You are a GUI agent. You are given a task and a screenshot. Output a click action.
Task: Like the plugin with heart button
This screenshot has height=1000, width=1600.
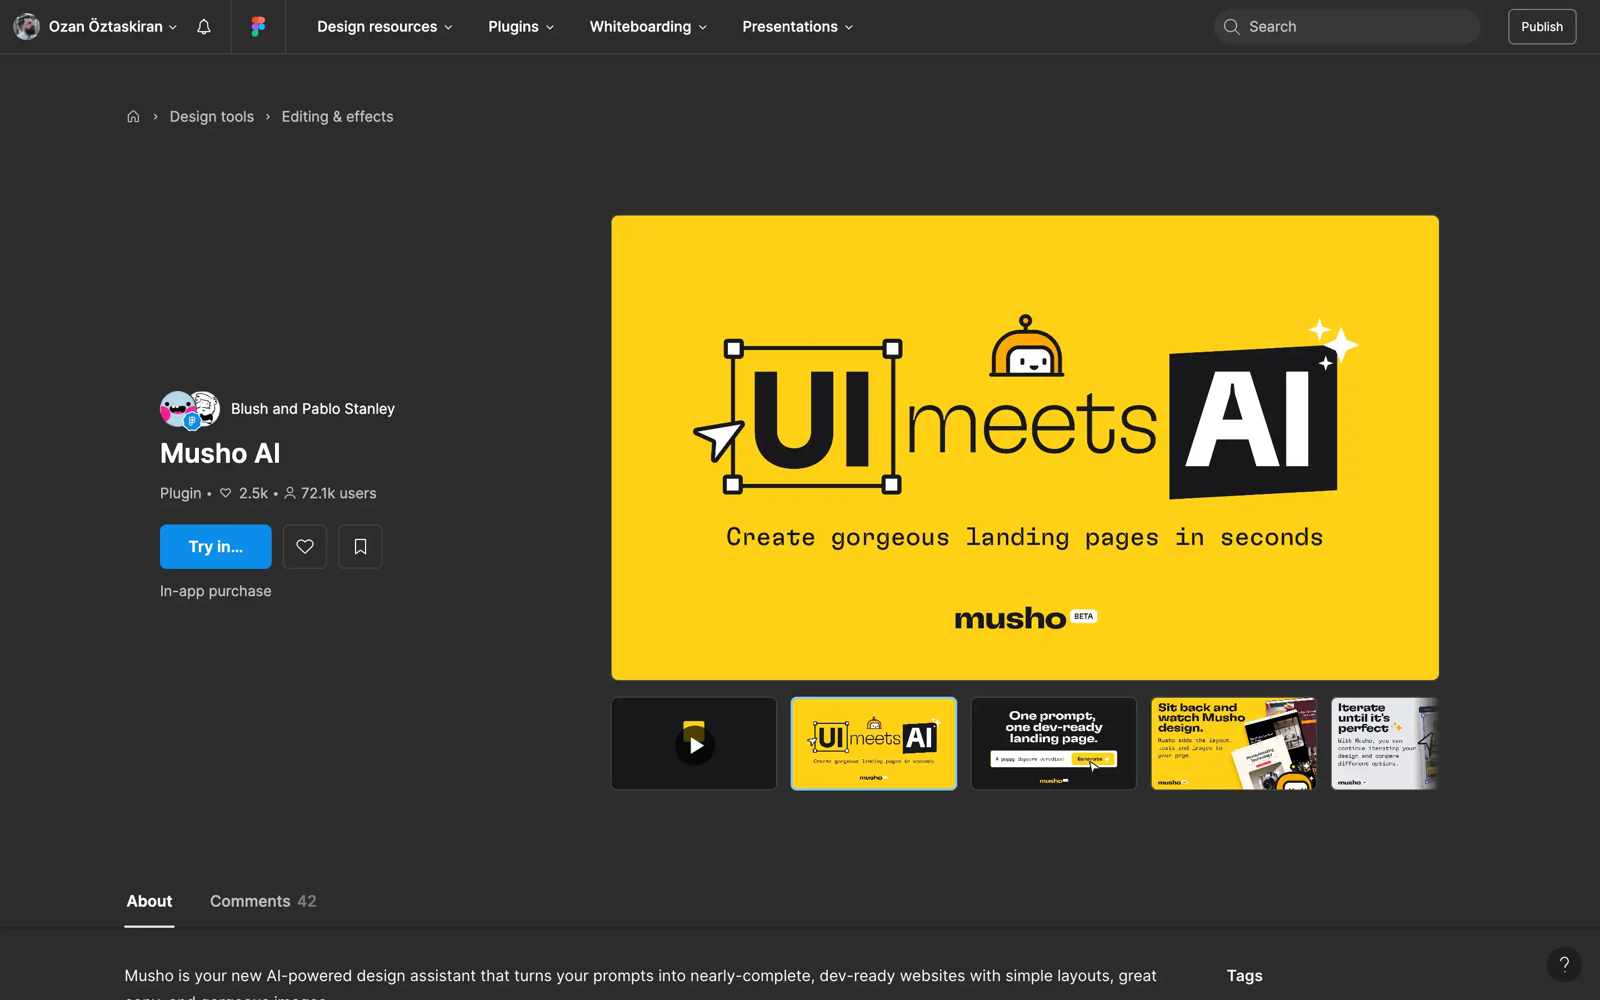305,546
